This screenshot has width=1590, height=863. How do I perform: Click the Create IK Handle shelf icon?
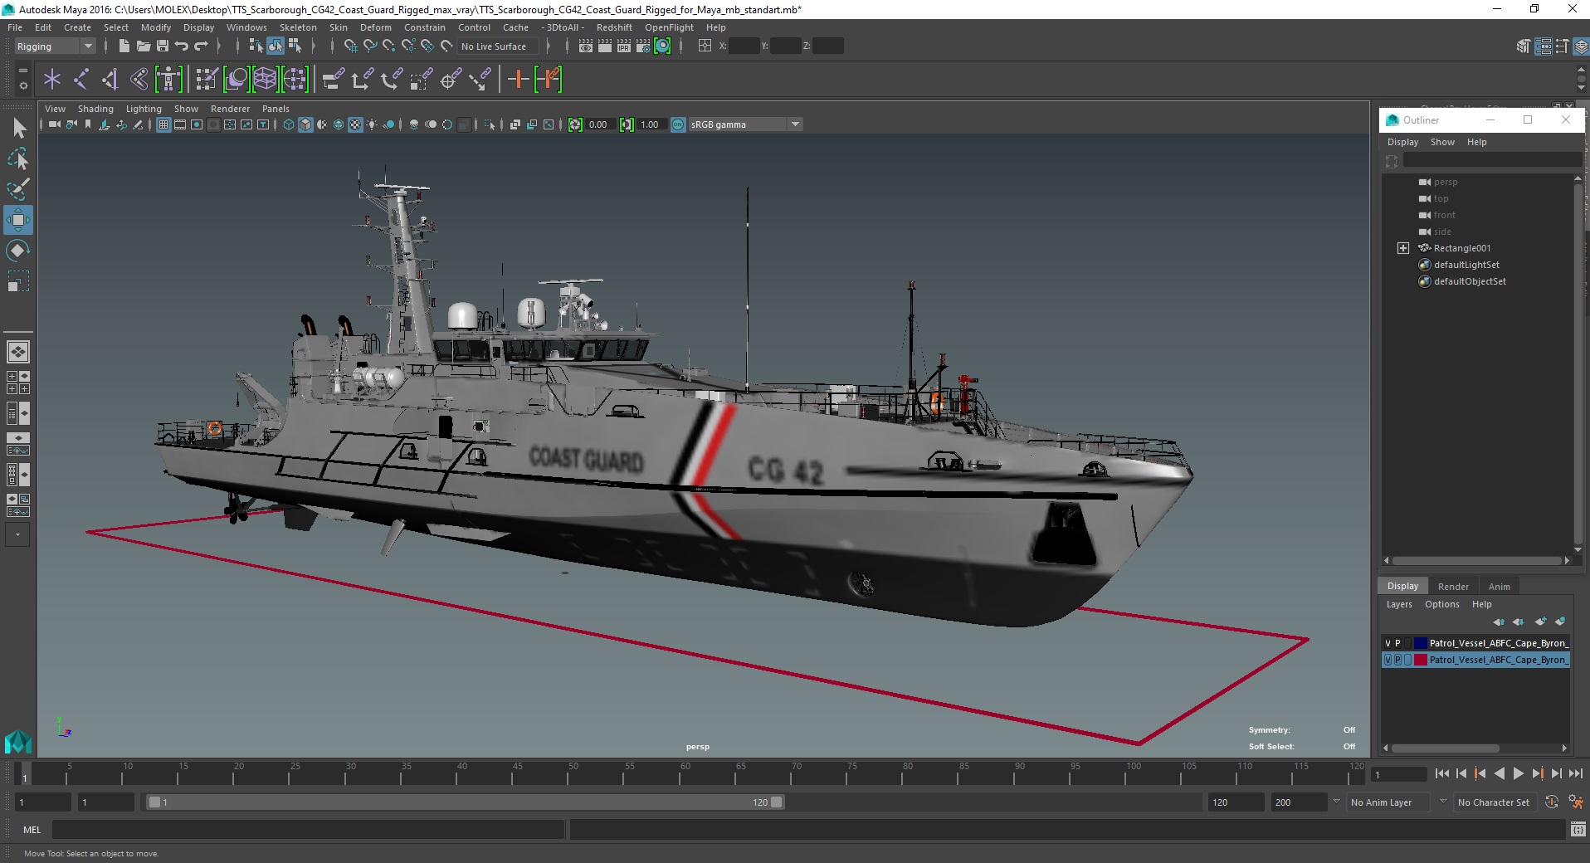point(110,80)
